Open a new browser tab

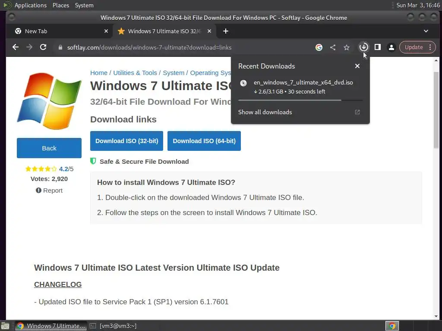[x=225, y=31]
